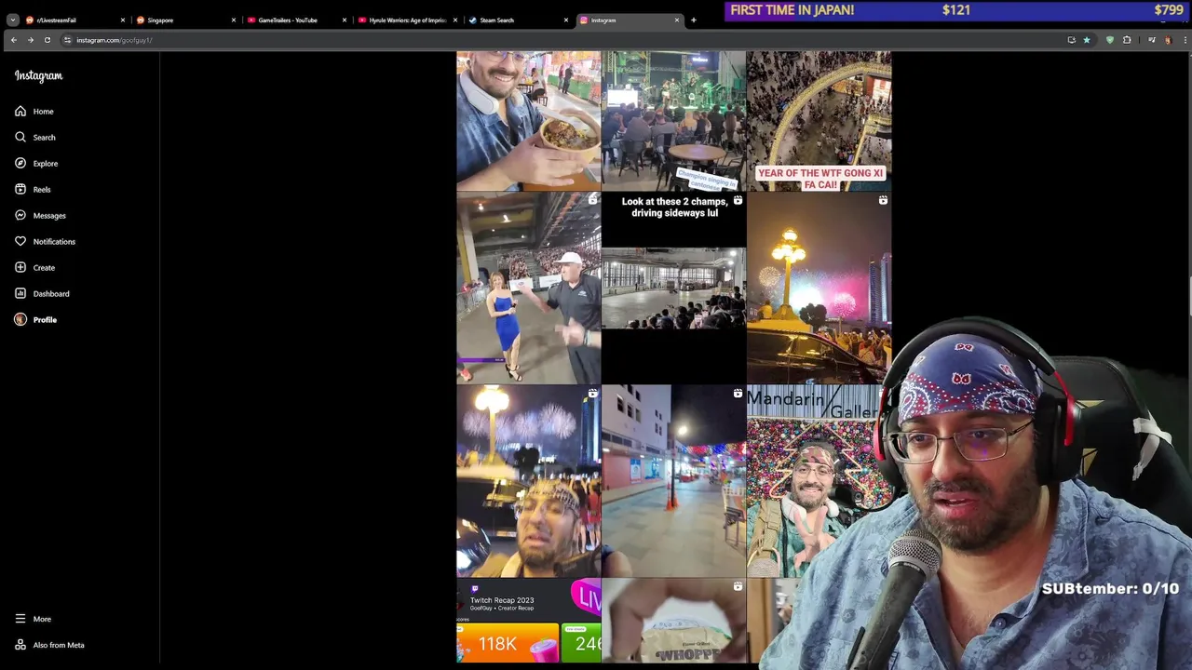Screen dimensions: 1192x670
Task: View site information for instagram.com
Action: point(67,40)
